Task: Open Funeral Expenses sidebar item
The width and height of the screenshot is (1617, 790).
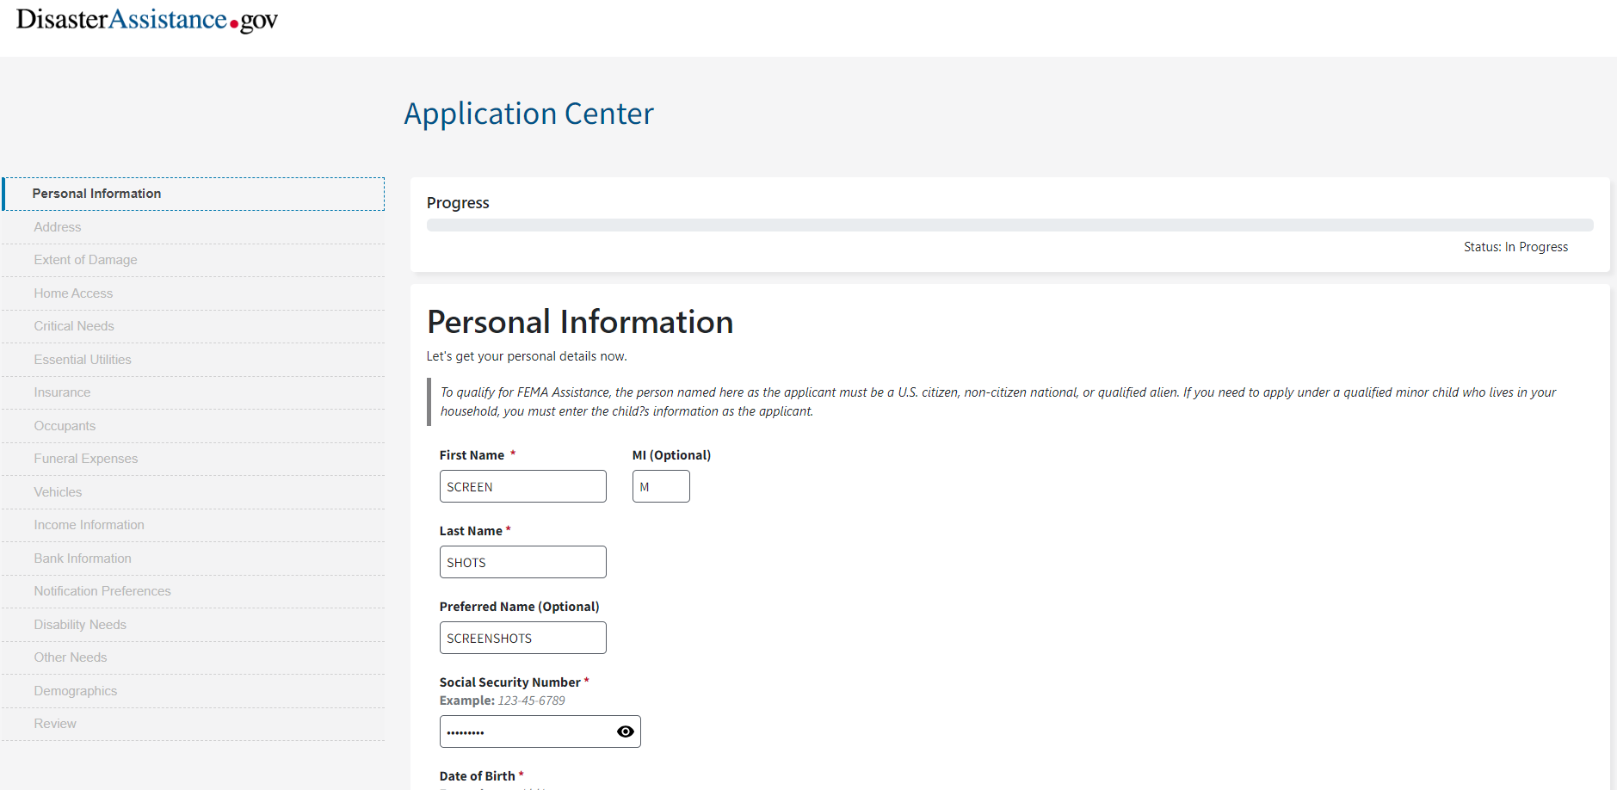Action: 86,459
